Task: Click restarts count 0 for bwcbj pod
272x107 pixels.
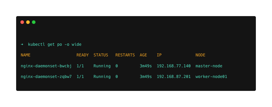Action: [x=117, y=66]
